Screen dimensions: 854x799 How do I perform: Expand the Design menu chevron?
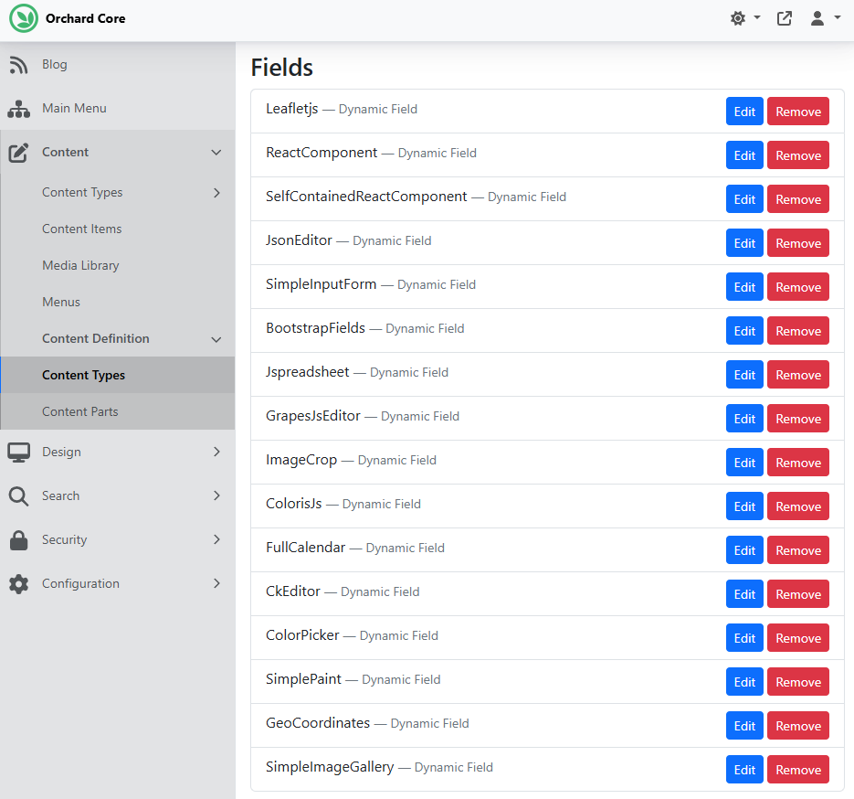pyautogui.click(x=216, y=452)
